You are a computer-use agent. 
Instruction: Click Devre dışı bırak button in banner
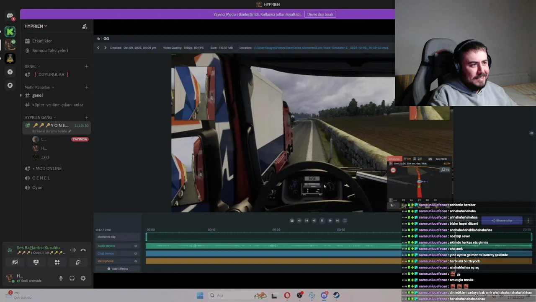(320, 14)
